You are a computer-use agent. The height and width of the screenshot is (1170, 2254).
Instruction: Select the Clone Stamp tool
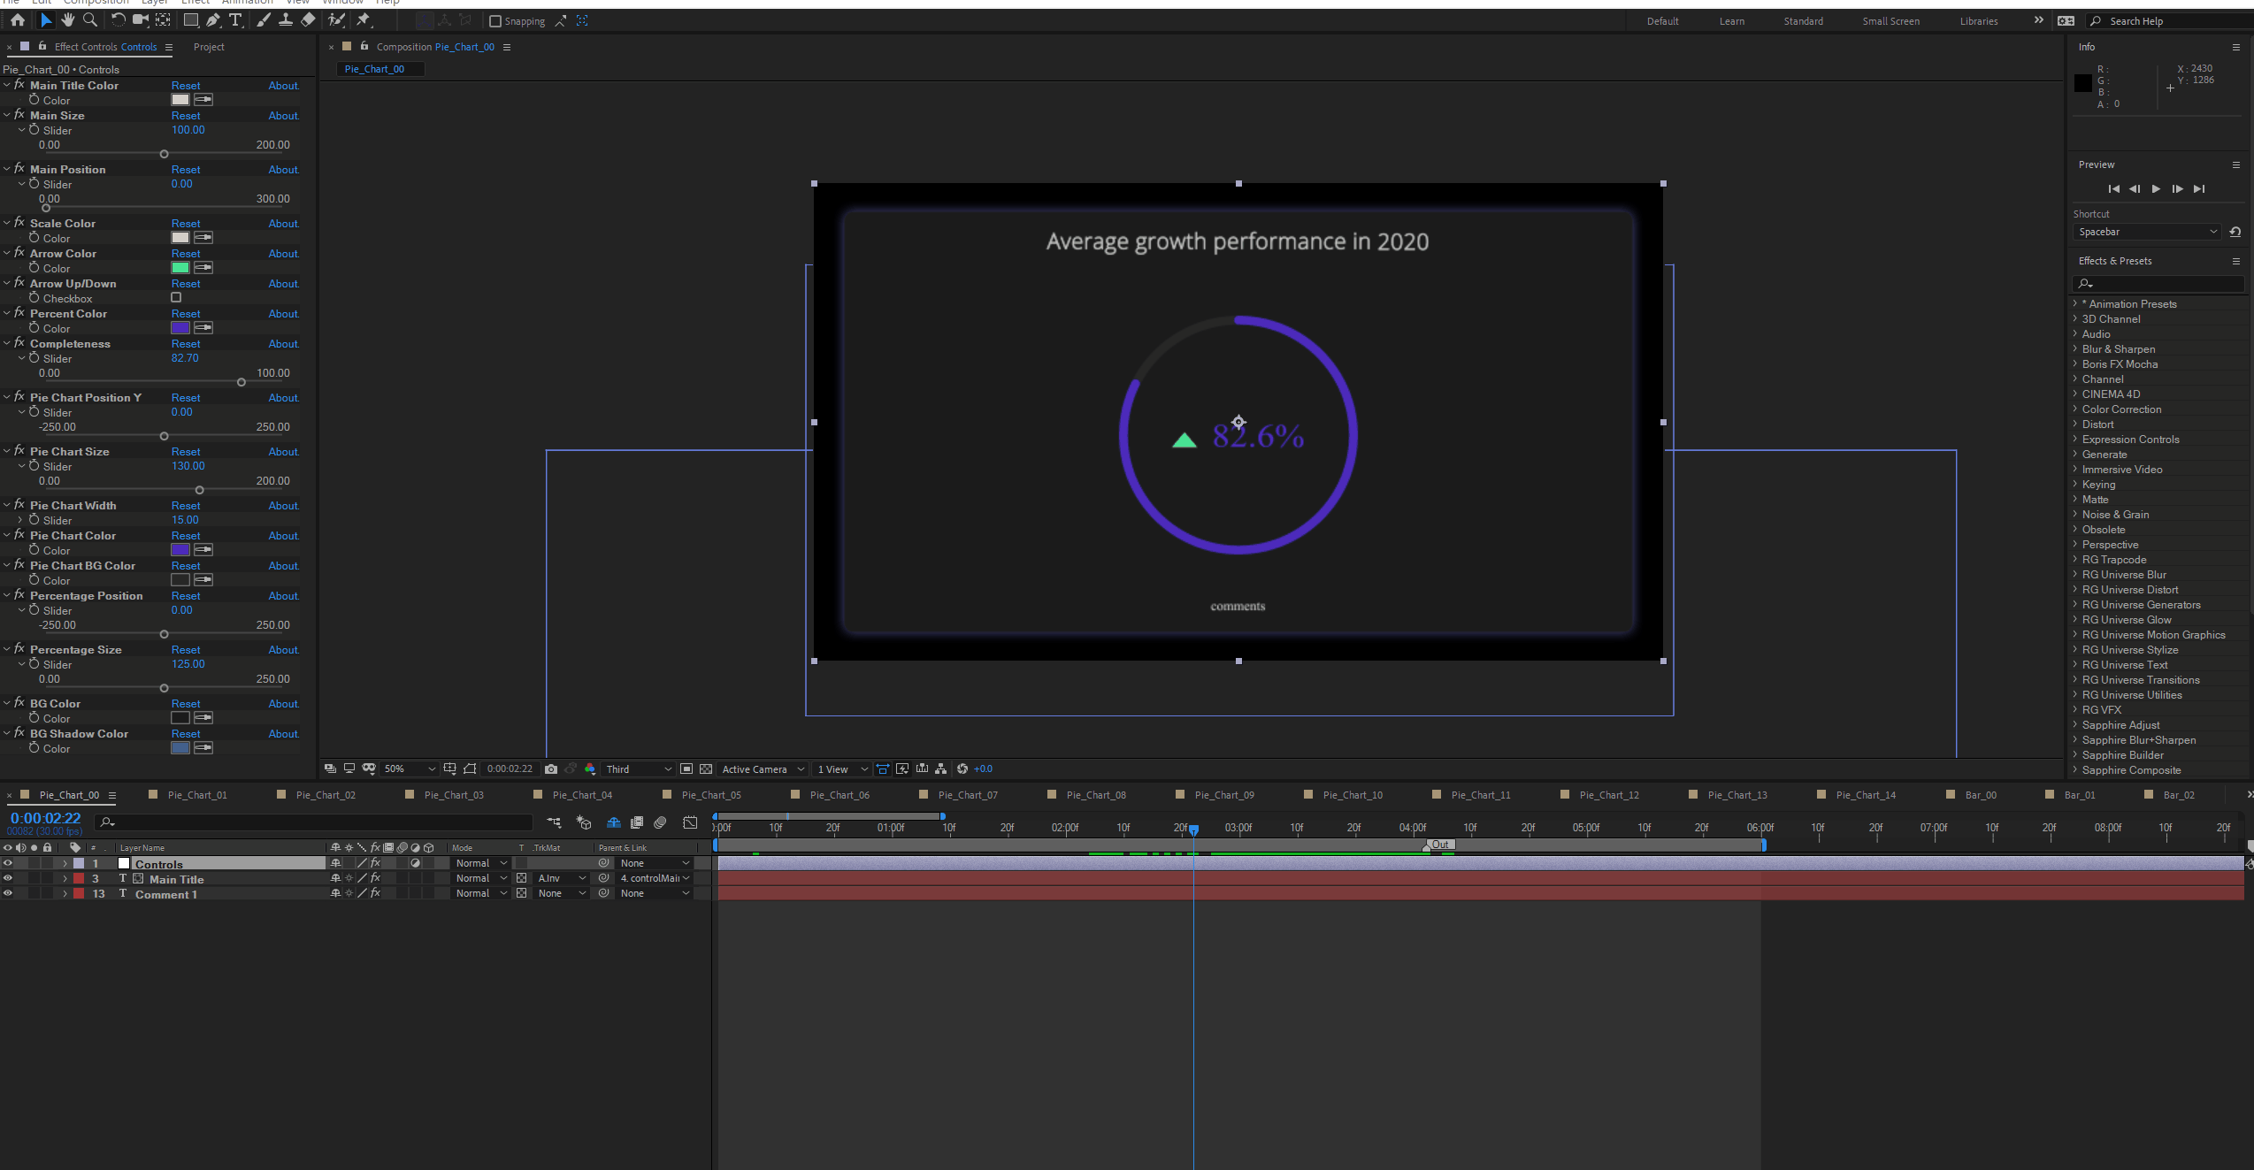coord(286,19)
